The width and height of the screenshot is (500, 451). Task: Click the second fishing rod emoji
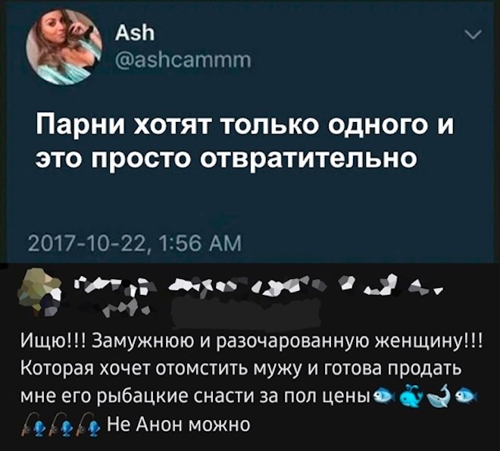61,424
